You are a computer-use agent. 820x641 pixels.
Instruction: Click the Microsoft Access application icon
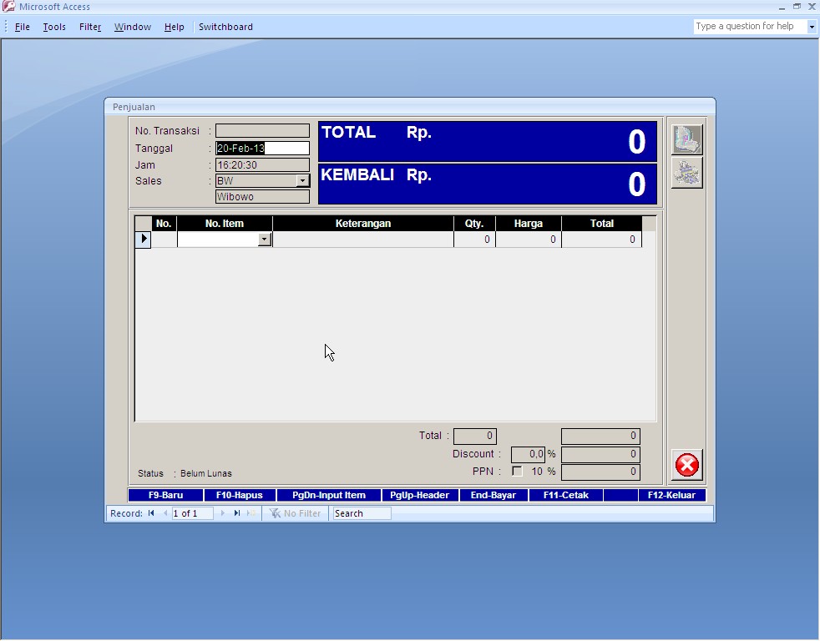pos(8,7)
